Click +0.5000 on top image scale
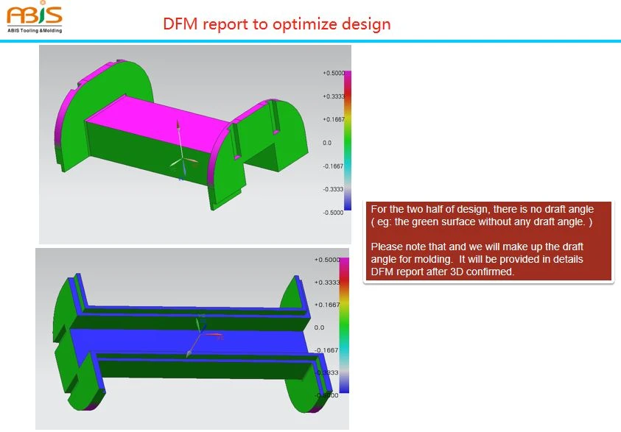 pyautogui.click(x=334, y=73)
